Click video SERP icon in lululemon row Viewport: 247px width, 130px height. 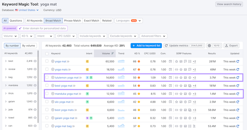point(190,78)
